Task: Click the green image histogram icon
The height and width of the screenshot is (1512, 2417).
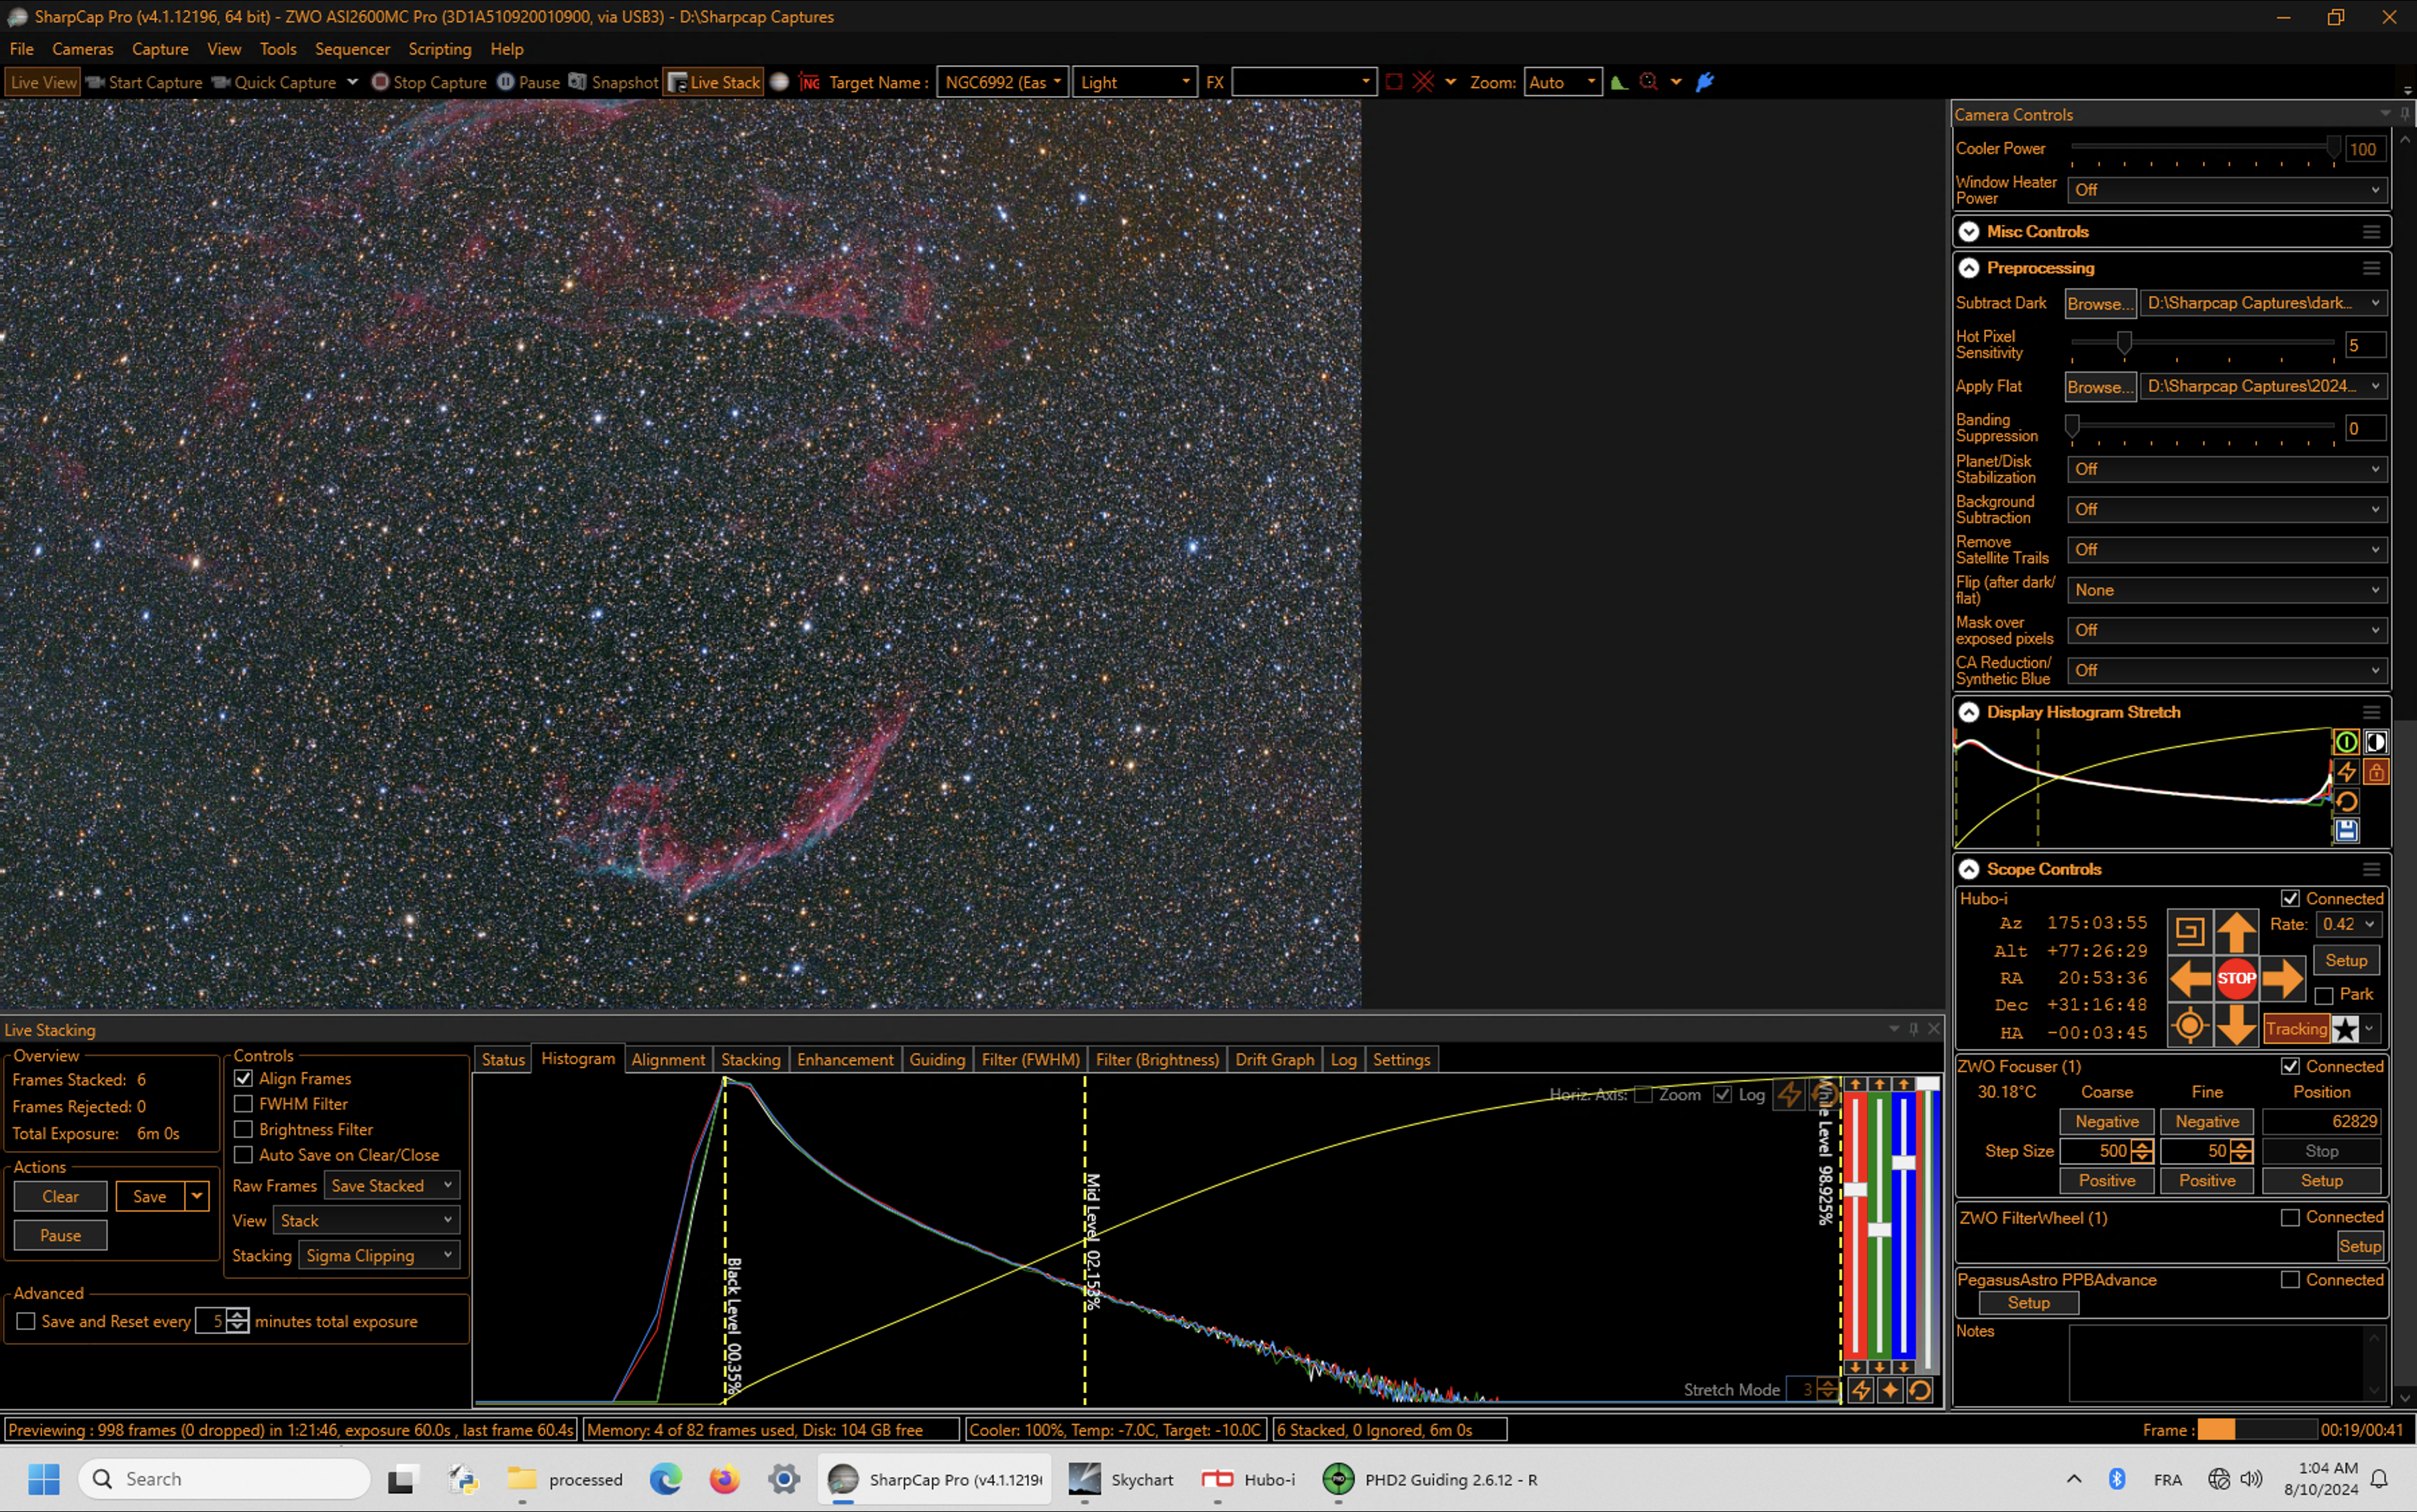Action: tap(1619, 82)
